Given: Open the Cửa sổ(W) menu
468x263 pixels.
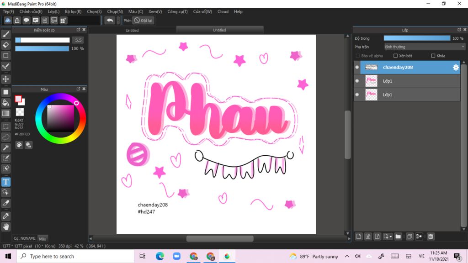Looking at the screenshot, I should (x=202, y=11).
